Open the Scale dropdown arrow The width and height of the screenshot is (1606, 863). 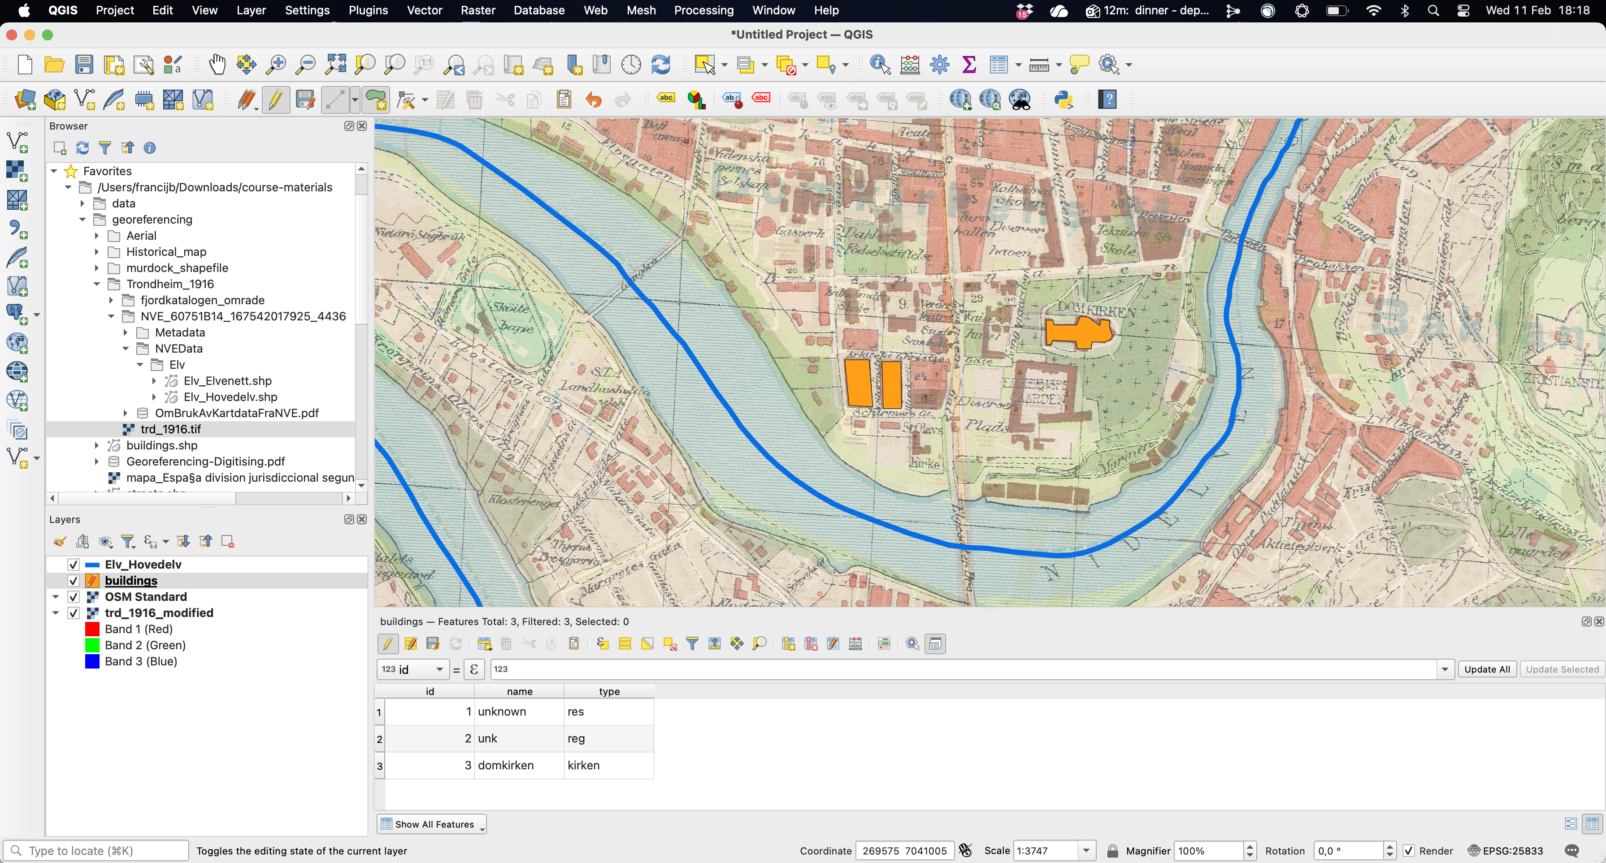point(1086,851)
